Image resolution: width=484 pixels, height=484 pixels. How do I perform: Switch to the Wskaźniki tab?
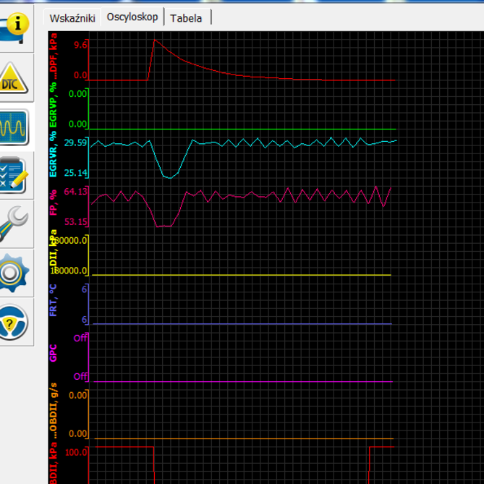[x=72, y=18]
